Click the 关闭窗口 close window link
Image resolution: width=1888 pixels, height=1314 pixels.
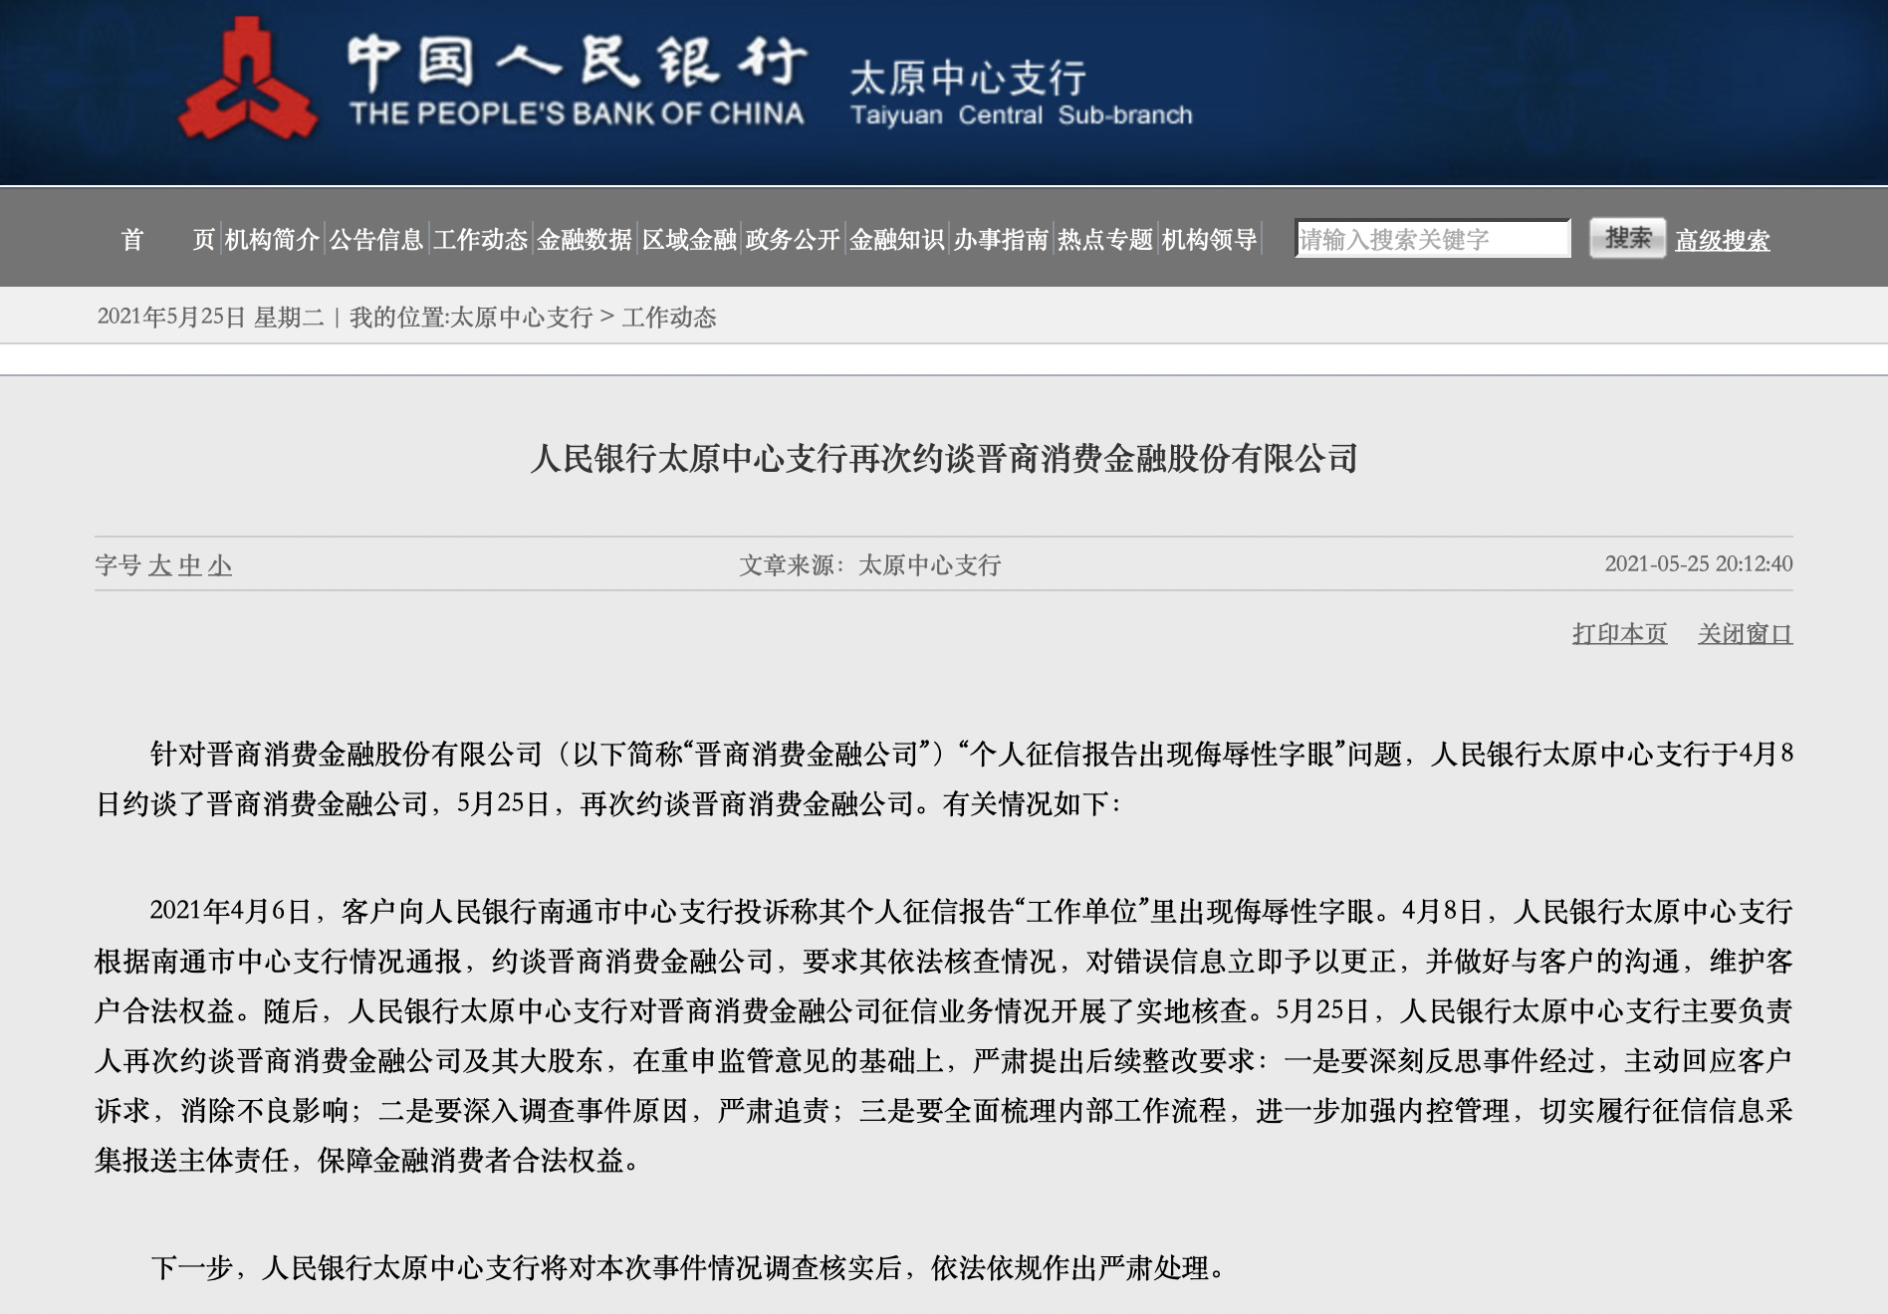[1745, 634]
